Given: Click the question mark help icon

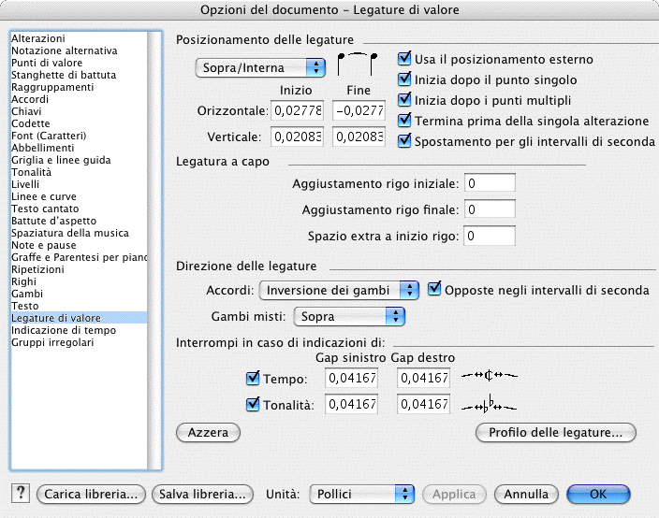Looking at the screenshot, I should pyautogui.click(x=21, y=494).
